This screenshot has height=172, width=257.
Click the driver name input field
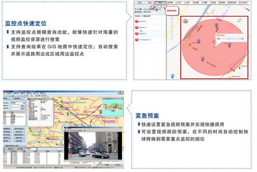point(15,106)
